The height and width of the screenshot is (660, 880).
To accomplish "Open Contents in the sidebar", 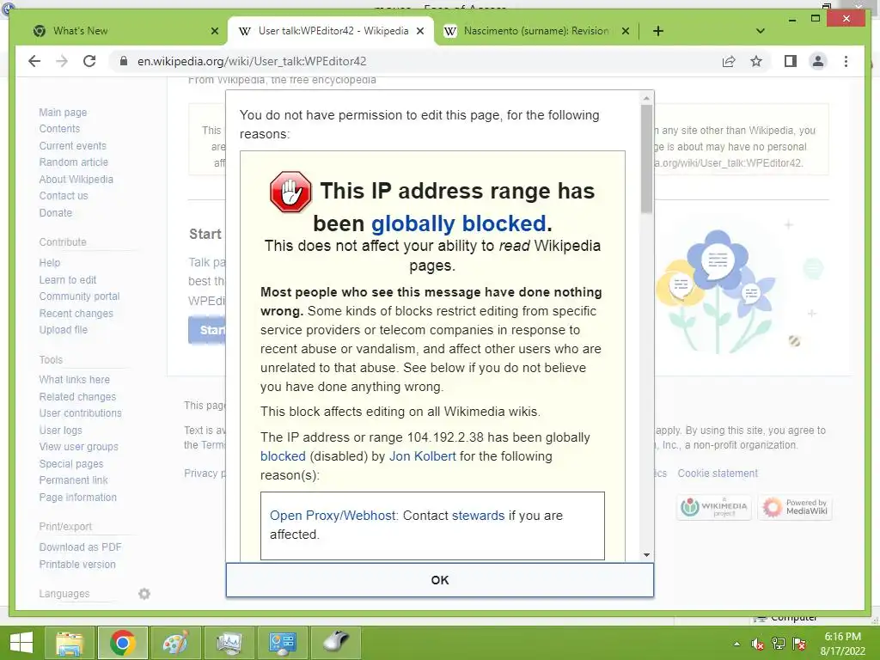I will click(x=59, y=129).
